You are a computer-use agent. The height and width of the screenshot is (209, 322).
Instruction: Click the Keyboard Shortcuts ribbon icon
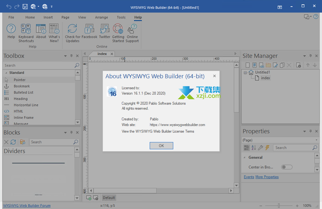click(26, 29)
